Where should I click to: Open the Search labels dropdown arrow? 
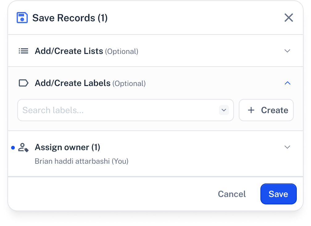[x=224, y=110]
